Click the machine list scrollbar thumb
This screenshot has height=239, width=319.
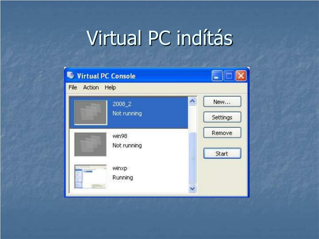tap(193, 158)
